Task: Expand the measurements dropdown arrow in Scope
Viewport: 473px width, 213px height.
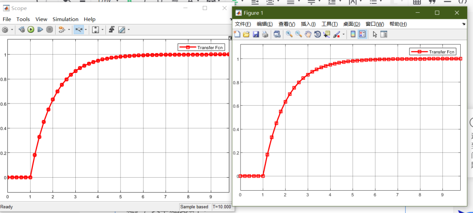Action: (x=129, y=30)
